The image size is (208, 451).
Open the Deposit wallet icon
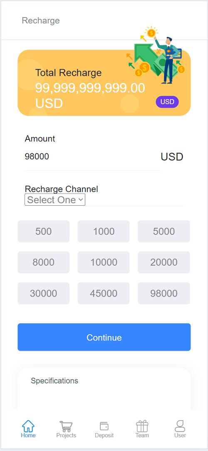coord(104,426)
